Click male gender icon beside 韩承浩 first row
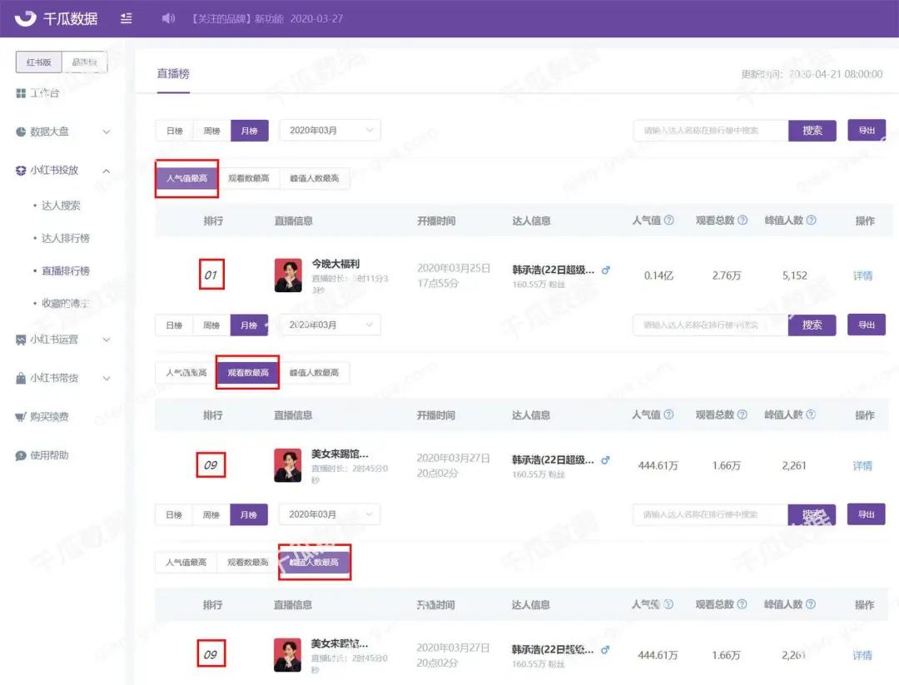 tap(606, 270)
